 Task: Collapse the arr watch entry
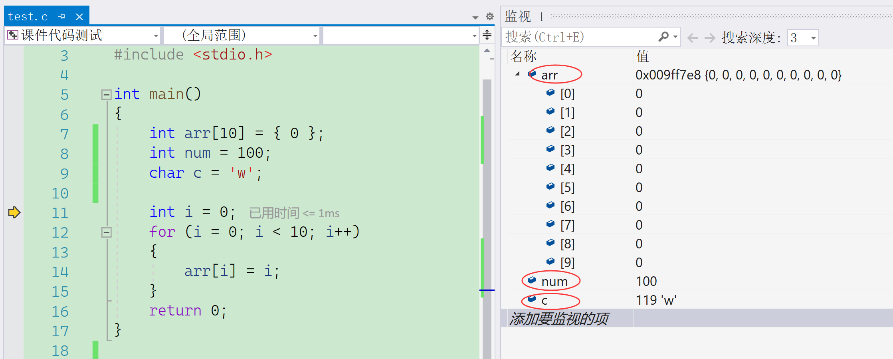[517, 74]
